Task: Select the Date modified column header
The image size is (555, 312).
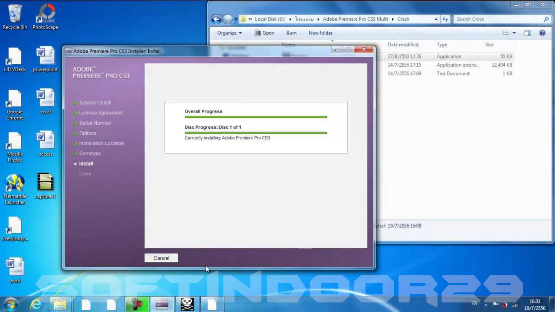Action: 403,45
